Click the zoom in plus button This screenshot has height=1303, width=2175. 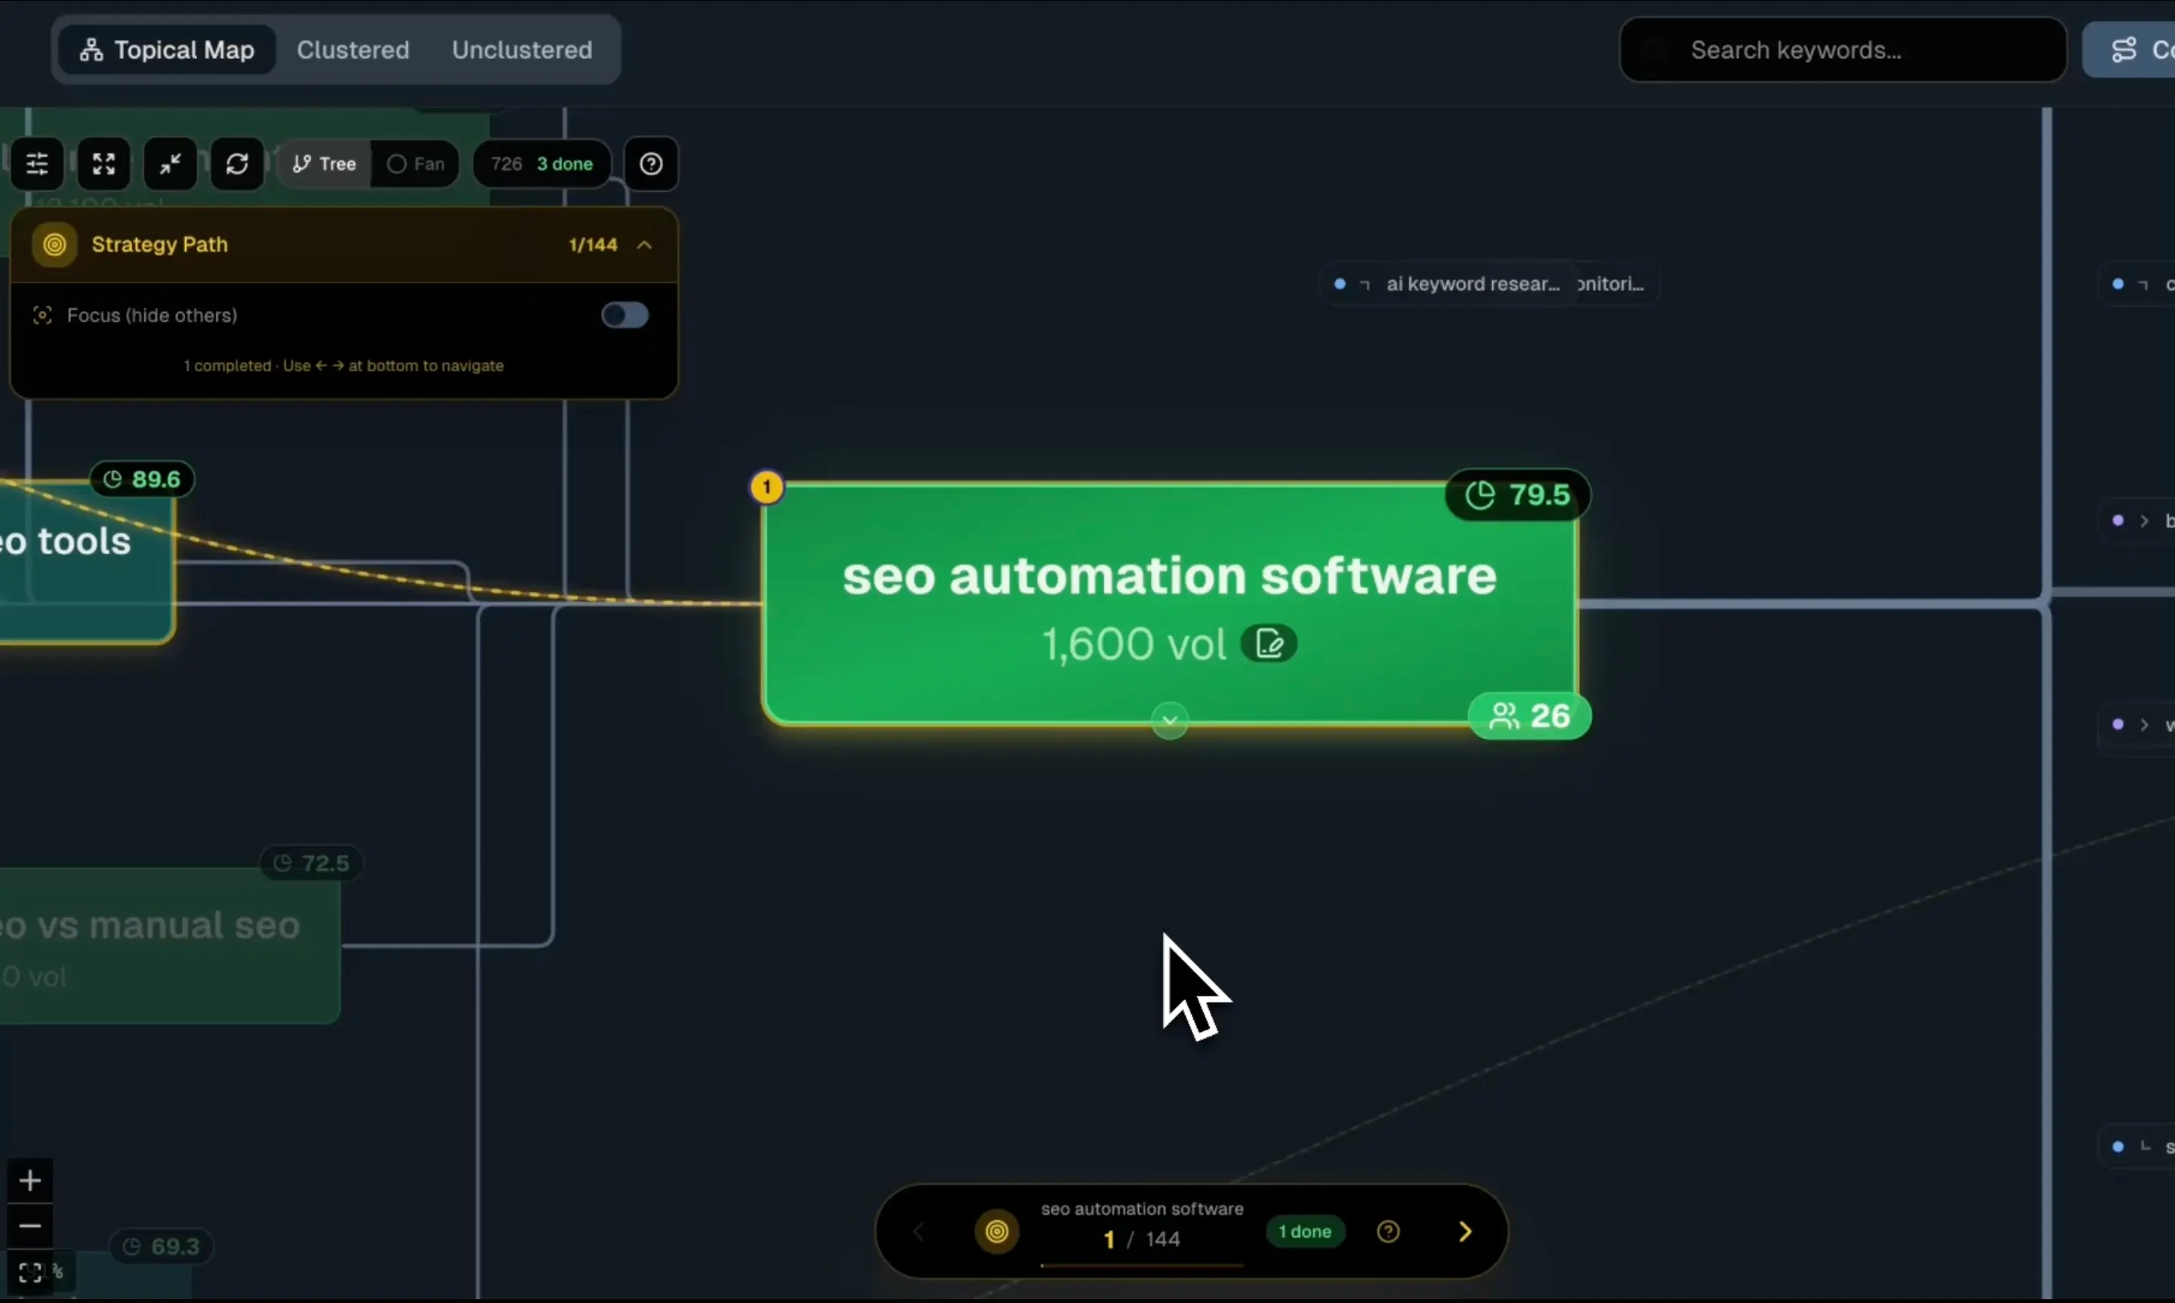point(30,1181)
